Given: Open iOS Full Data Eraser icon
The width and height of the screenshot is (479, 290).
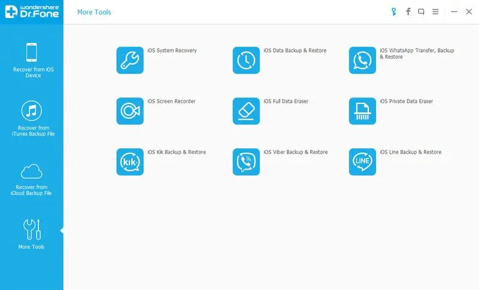Looking at the screenshot, I should pyautogui.click(x=246, y=111).
